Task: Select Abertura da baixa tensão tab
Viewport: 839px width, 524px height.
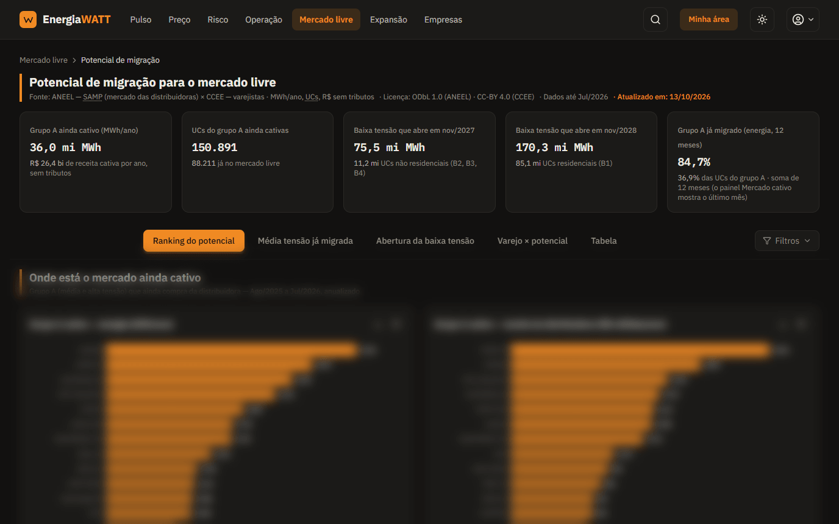Action: (x=425, y=241)
